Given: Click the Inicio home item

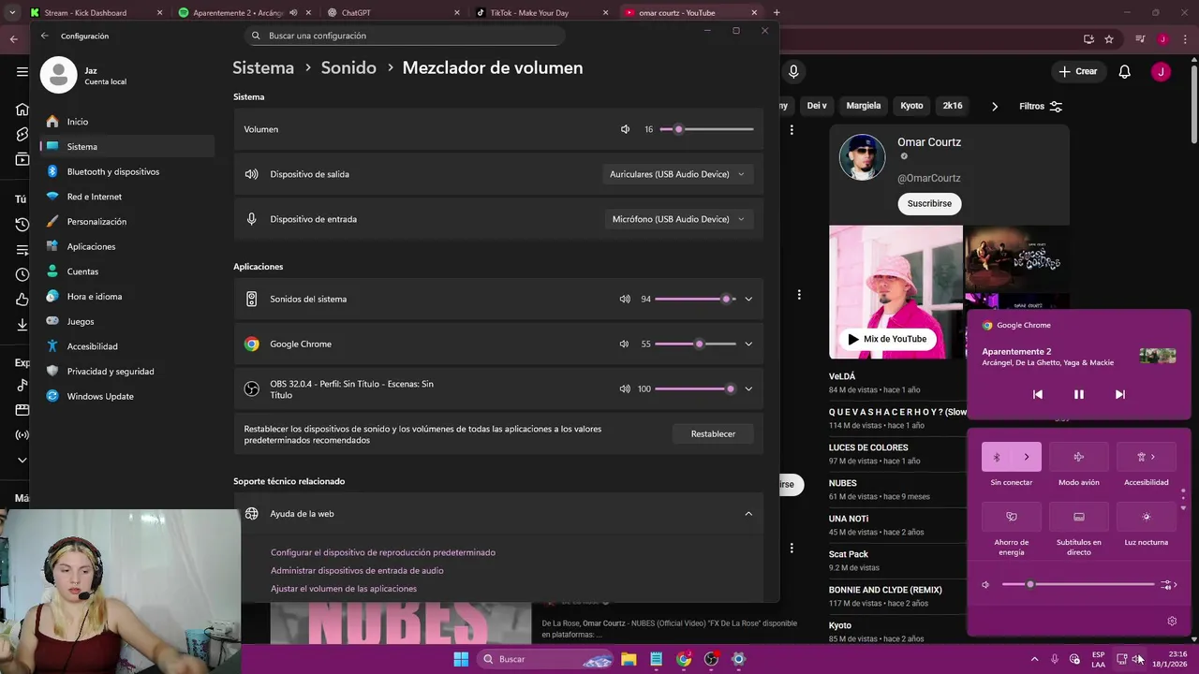Looking at the screenshot, I should [x=127, y=122].
